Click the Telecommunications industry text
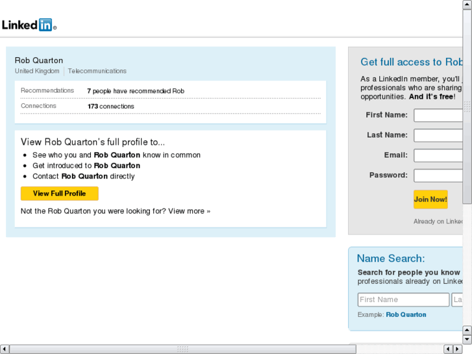This screenshot has height=354, width=472. [97, 71]
